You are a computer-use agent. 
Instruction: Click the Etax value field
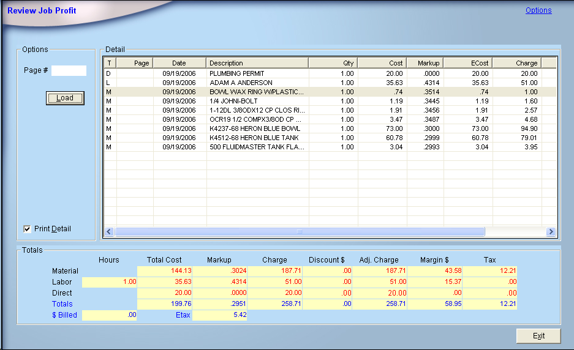(x=219, y=315)
